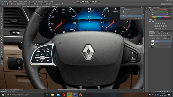Hide the Arka Plan layer
This screenshot has width=173, height=97.
(150, 47)
